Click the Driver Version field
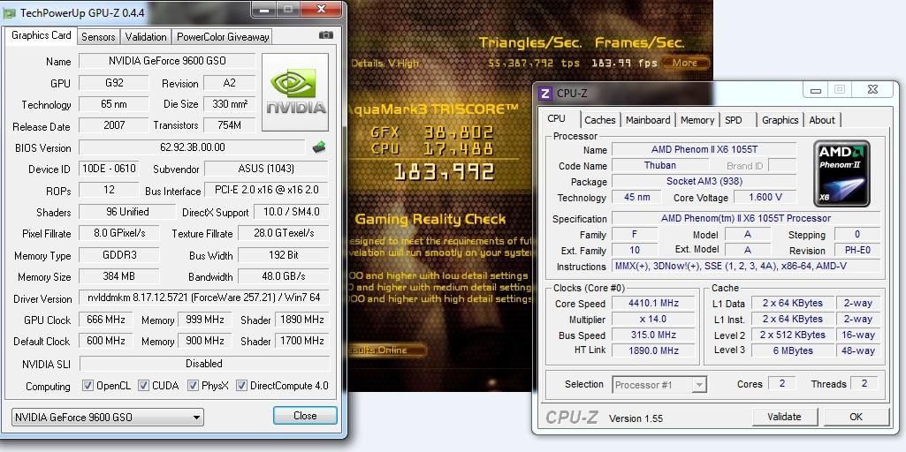906x452 pixels. coord(203,298)
